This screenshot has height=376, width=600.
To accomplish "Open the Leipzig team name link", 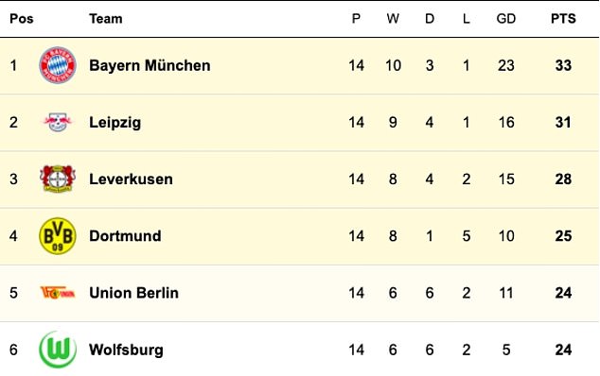I will pyautogui.click(x=115, y=123).
